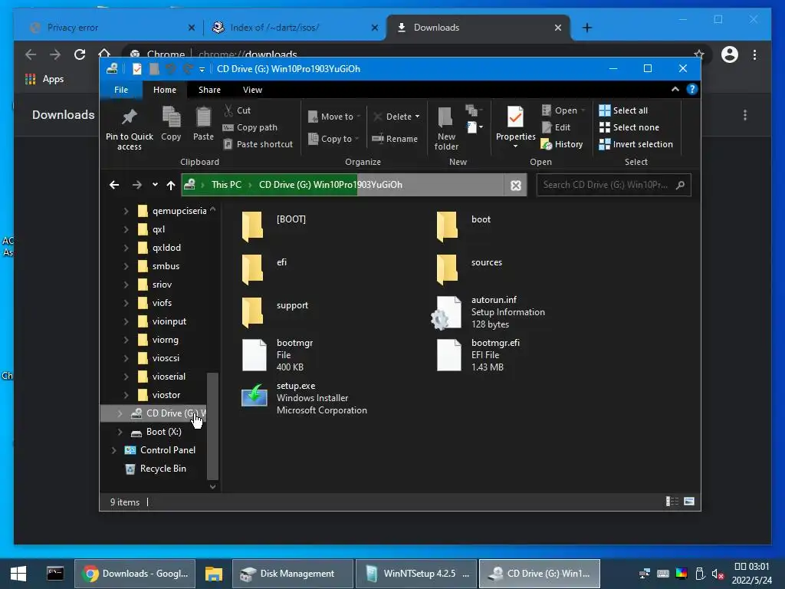The image size is (785, 589).
Task: Go up one folder level
Action: click(171, 185)
